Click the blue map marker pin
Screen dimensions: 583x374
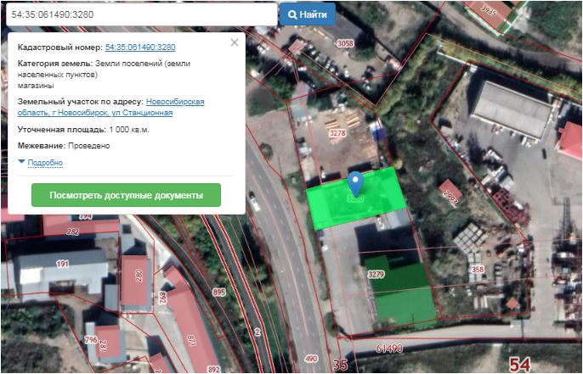point(356,181)
